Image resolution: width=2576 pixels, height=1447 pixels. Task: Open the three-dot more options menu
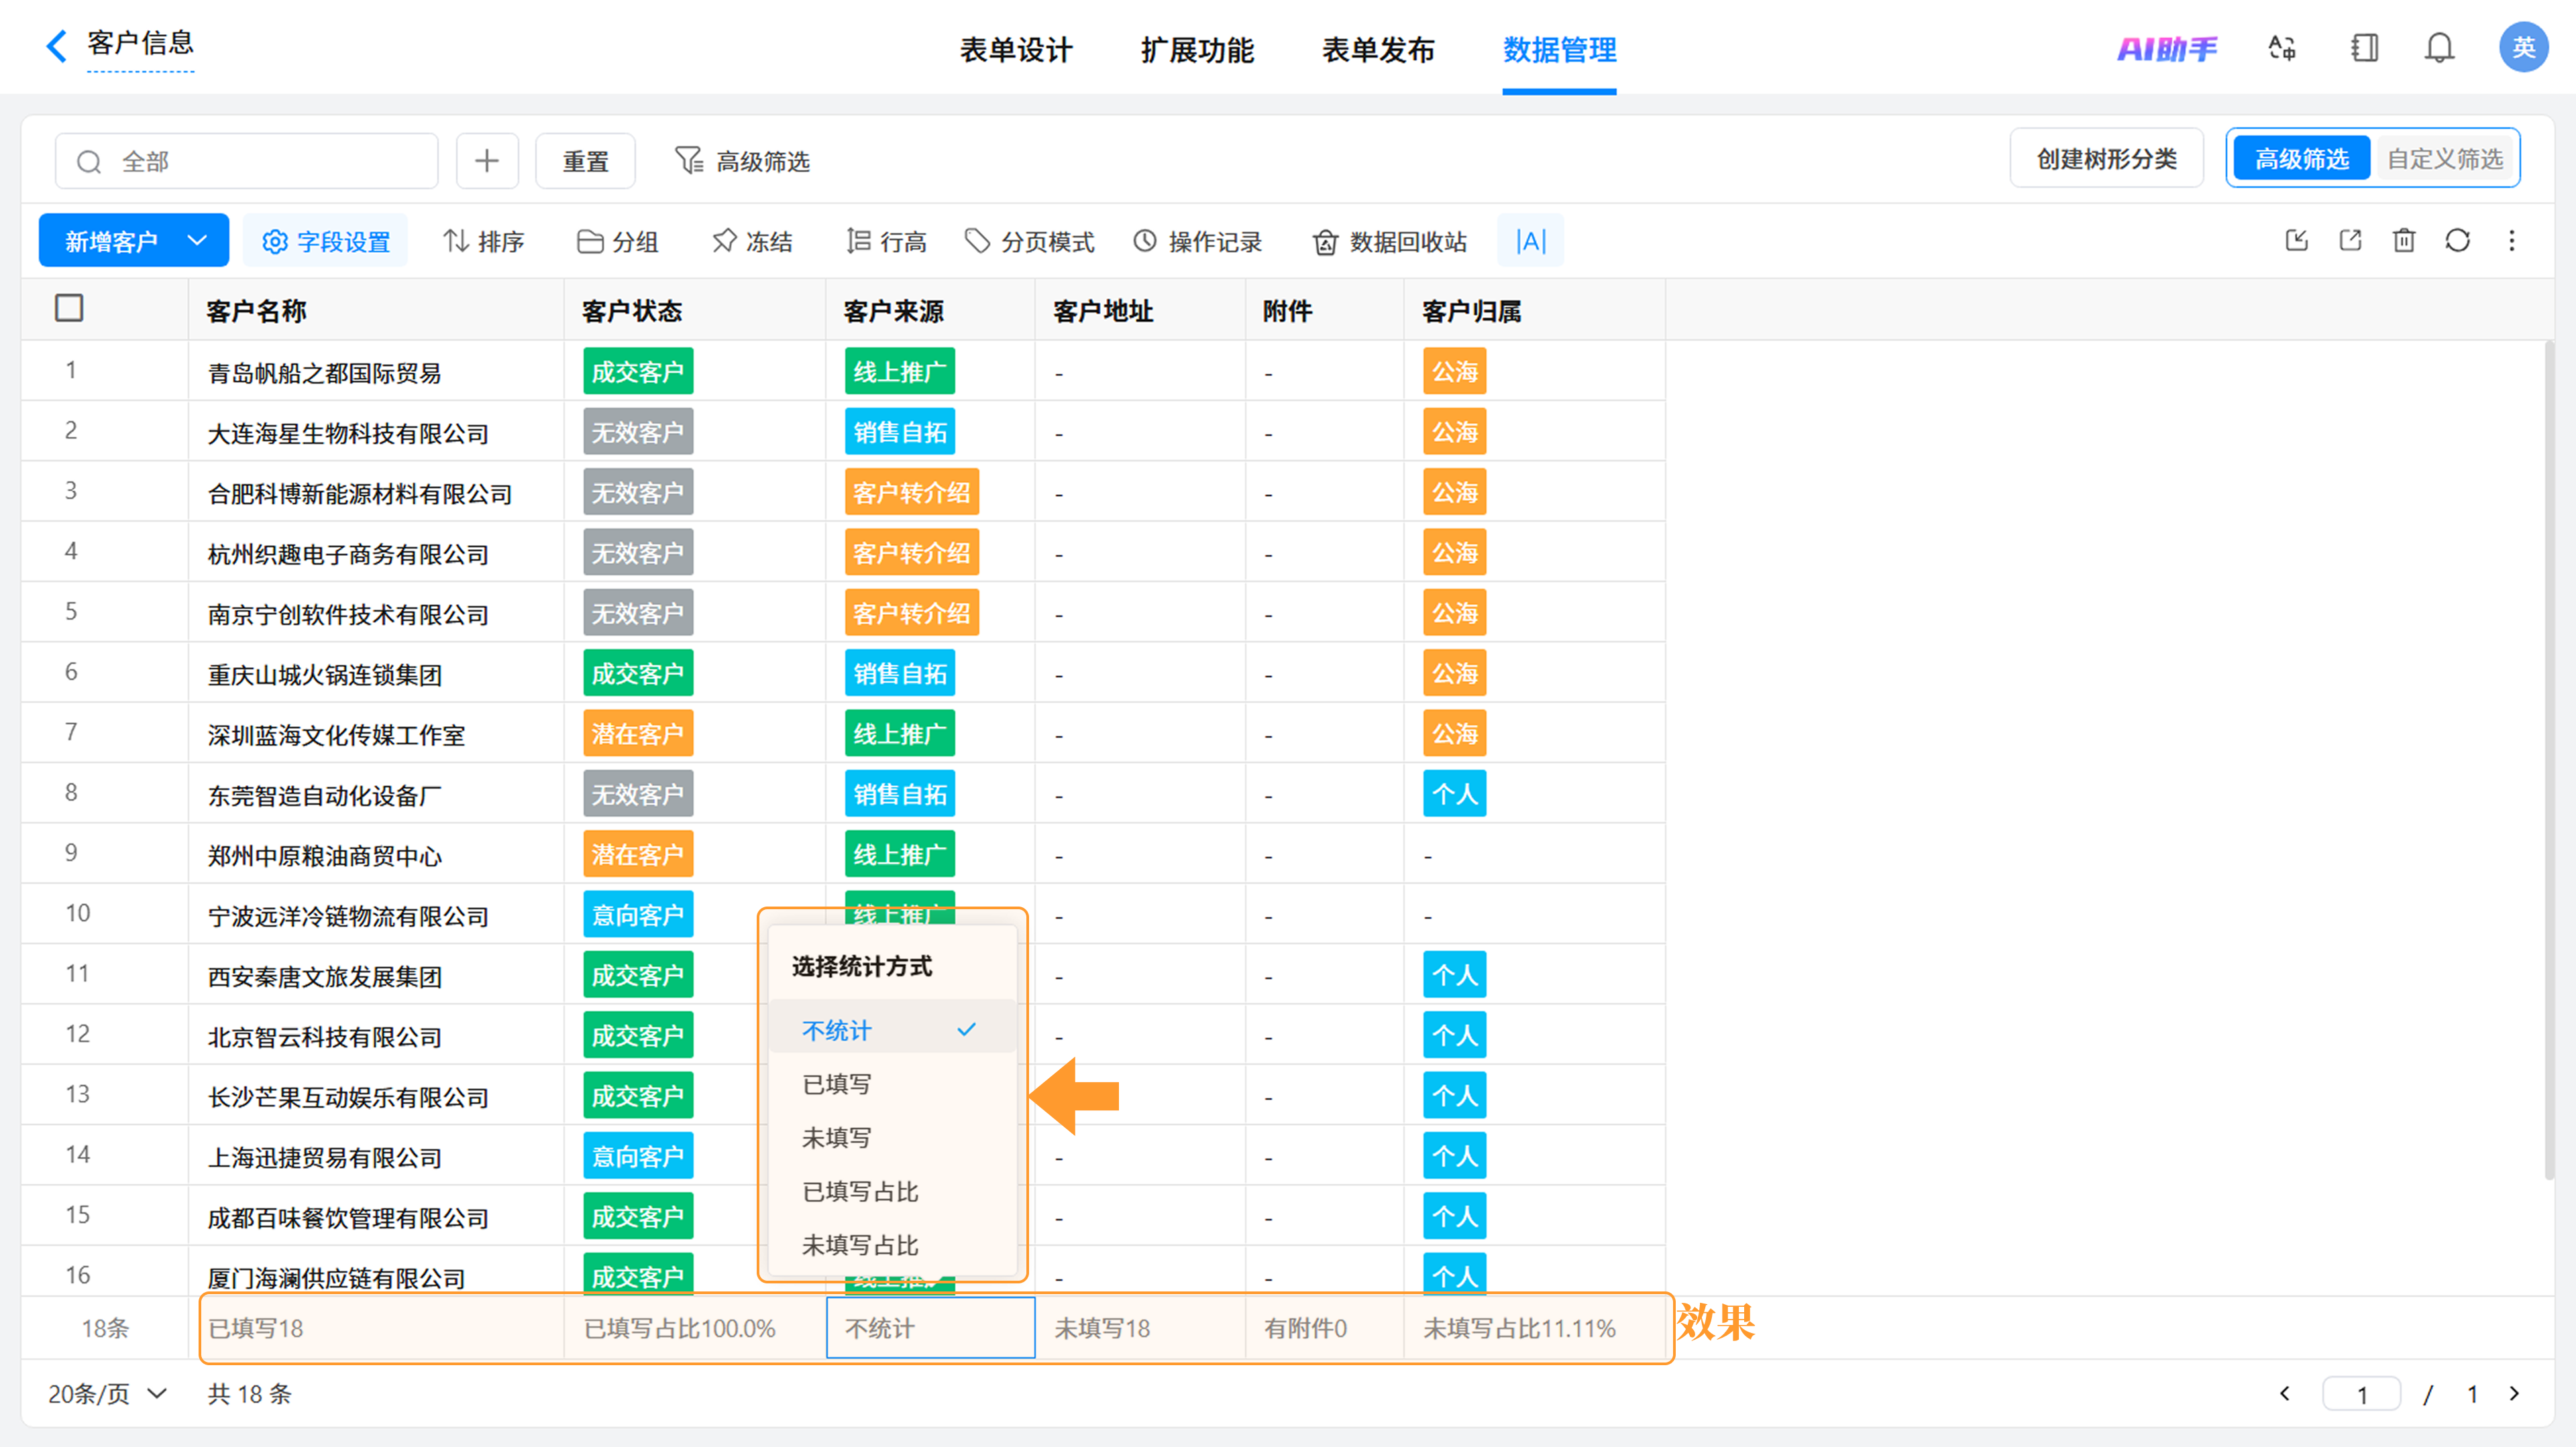(x=2511, y=240)
